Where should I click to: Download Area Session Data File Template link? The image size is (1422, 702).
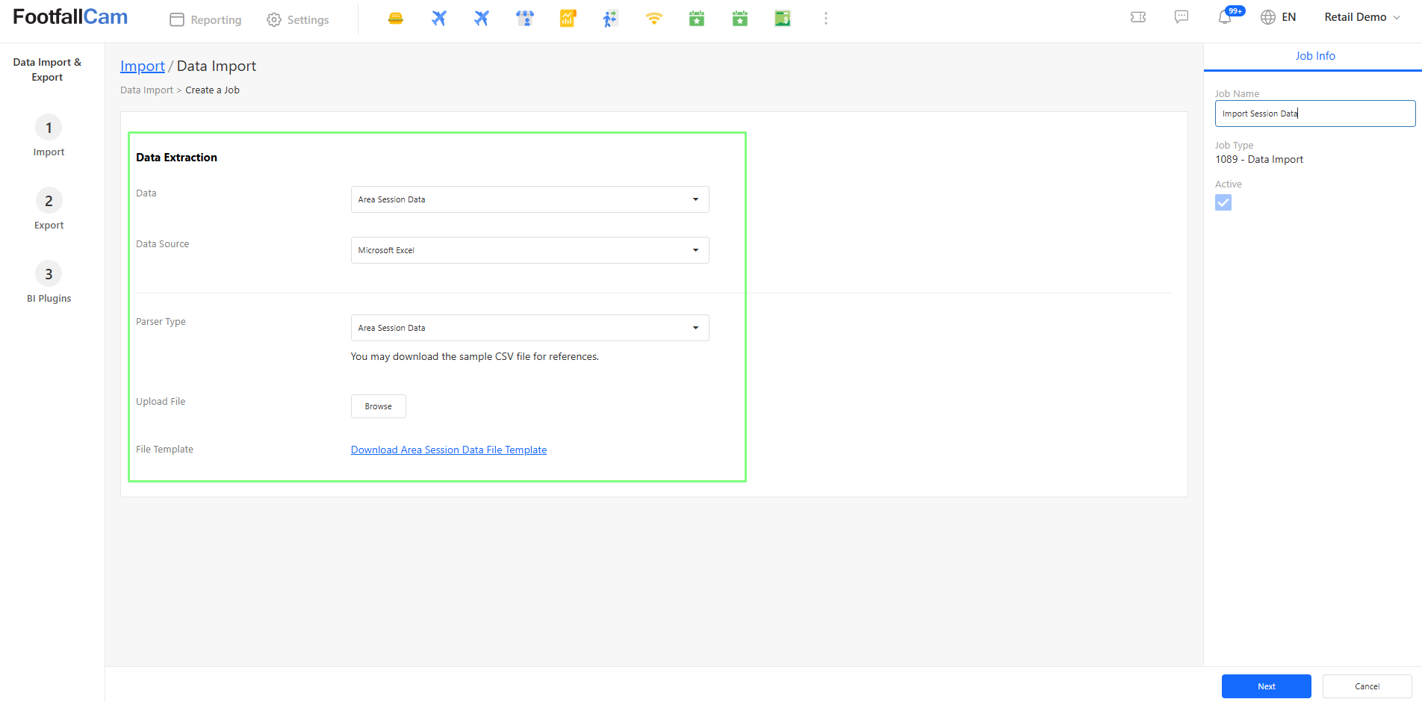tap(449, 450)
